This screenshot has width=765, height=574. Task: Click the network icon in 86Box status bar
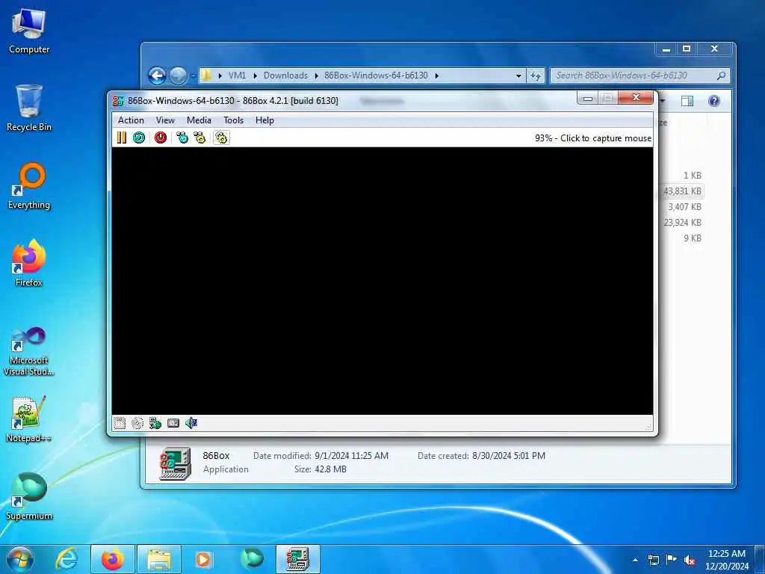(x=155, y=423)
